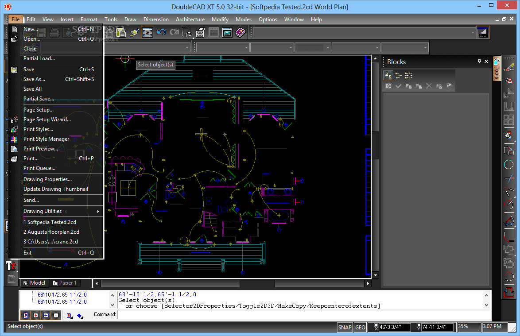Open the dropdown arrow beside the File menu panel
This screenshot has width=520, height=336.
(x=187, y=48)
